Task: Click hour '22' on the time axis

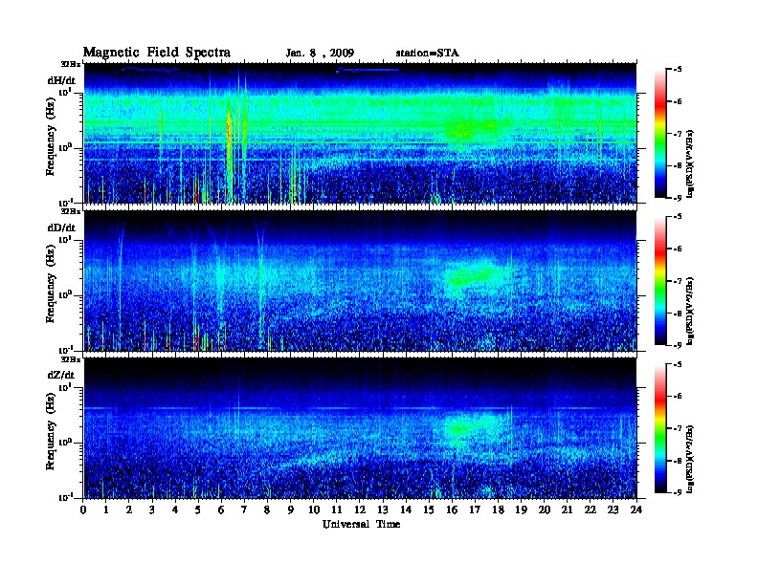Action: (591, 509)
